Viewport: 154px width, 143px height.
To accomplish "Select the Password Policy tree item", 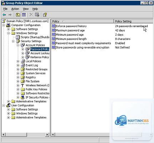I will [x=40, y=49].
